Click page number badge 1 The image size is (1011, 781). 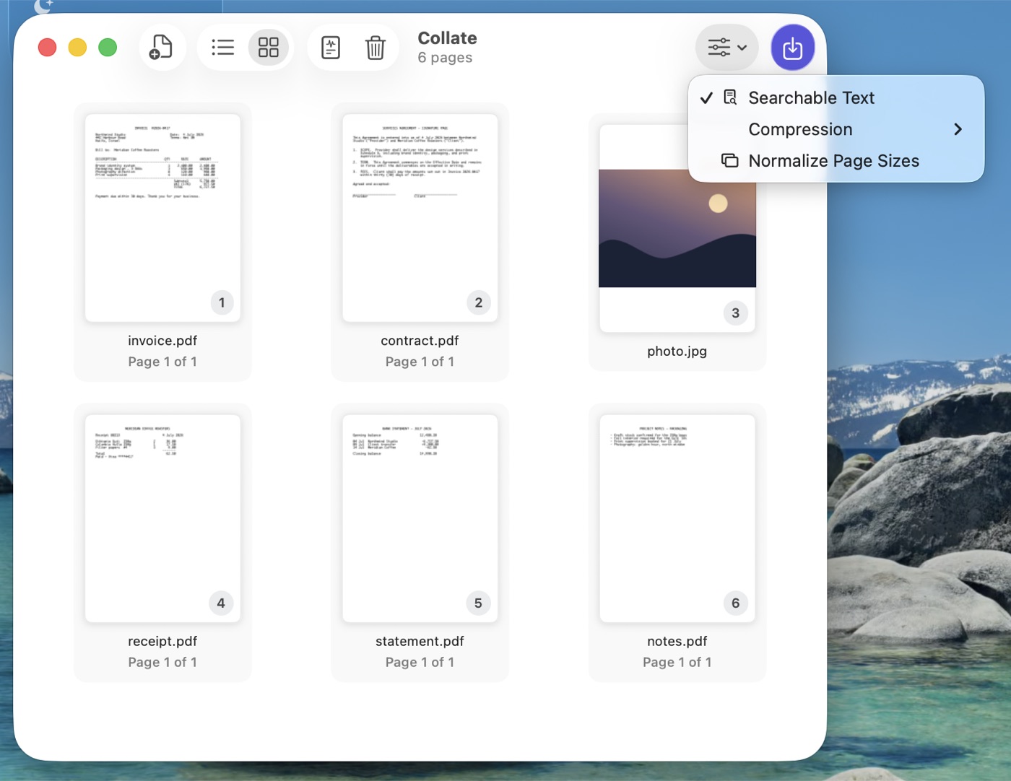tap(222, 302)
